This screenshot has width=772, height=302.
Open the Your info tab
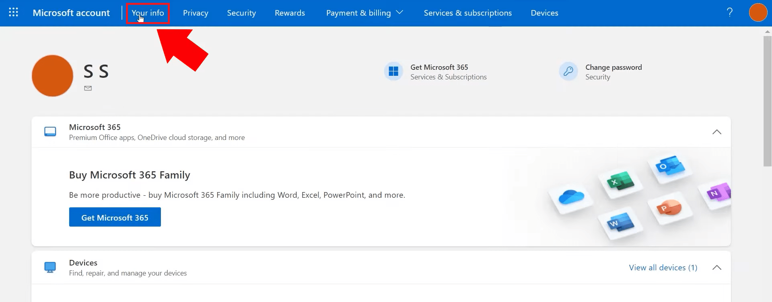click(x=148, y=13)
